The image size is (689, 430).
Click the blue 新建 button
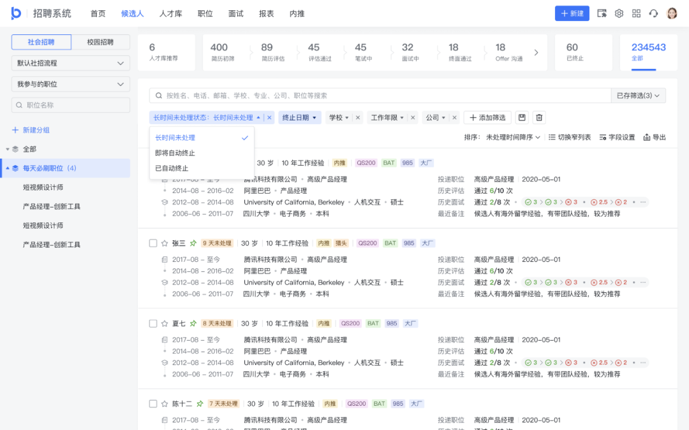pyautogui.click(x=572, y=13)
